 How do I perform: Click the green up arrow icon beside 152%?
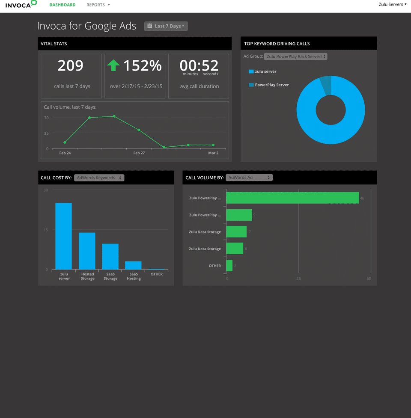click(x=113, y=65)
